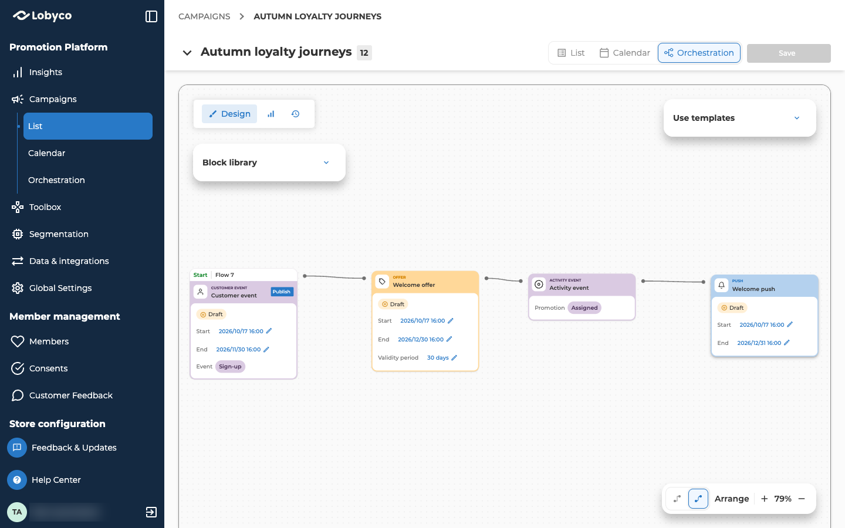This screenshot has width=845, height=528.
Task: Click the Help Center question mark icon
Action: [17, 480]
